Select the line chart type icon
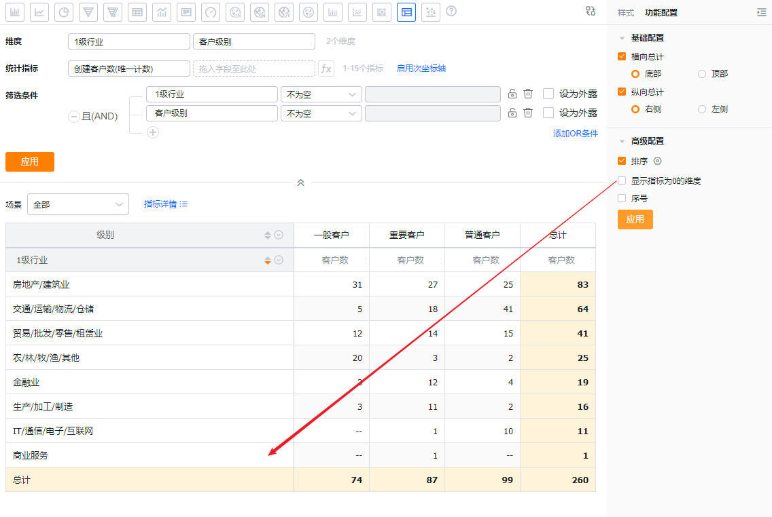 coord(39,12)
